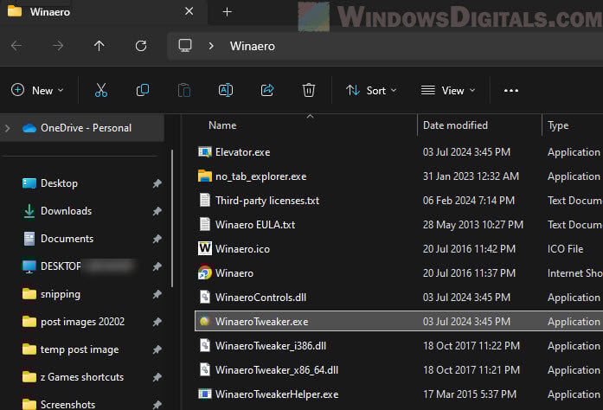Refresh the Winaero folder view
Image resolution: width=603 pixels, height=410 pixels.
141,46
